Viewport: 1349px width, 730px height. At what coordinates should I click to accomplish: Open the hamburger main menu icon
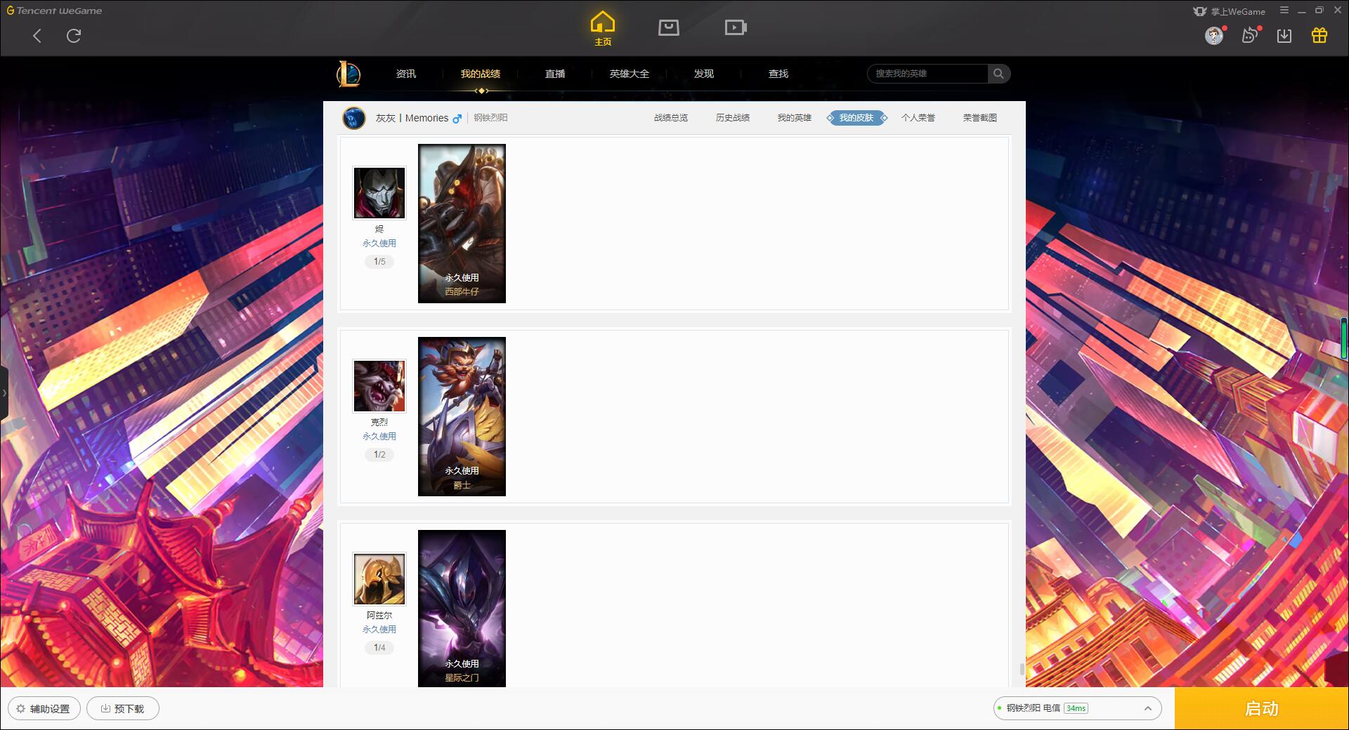click(x=1284, y=11)
